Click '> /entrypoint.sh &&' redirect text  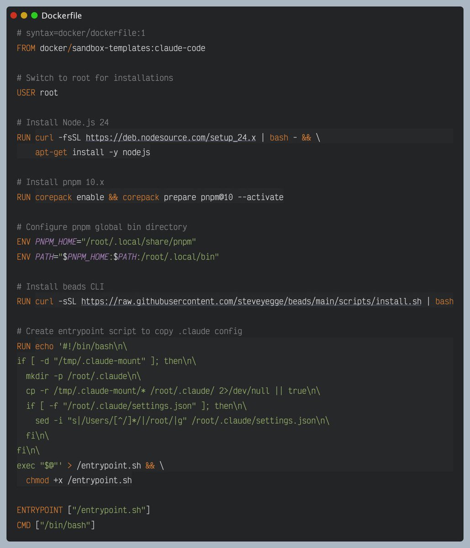pyautogui.click(x=111, y=466)
